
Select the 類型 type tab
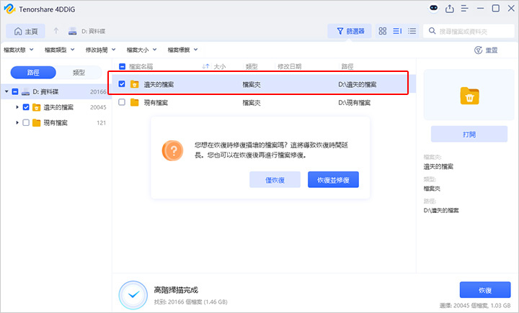tap(79, 73)
